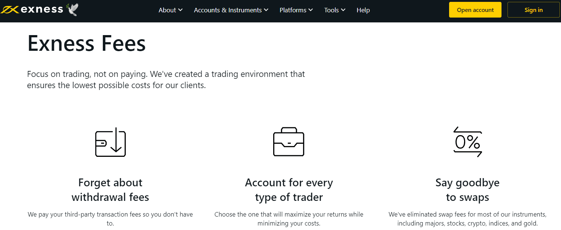561x230 pixels.
Task: Click the Open account button
Action: point(475,9)
